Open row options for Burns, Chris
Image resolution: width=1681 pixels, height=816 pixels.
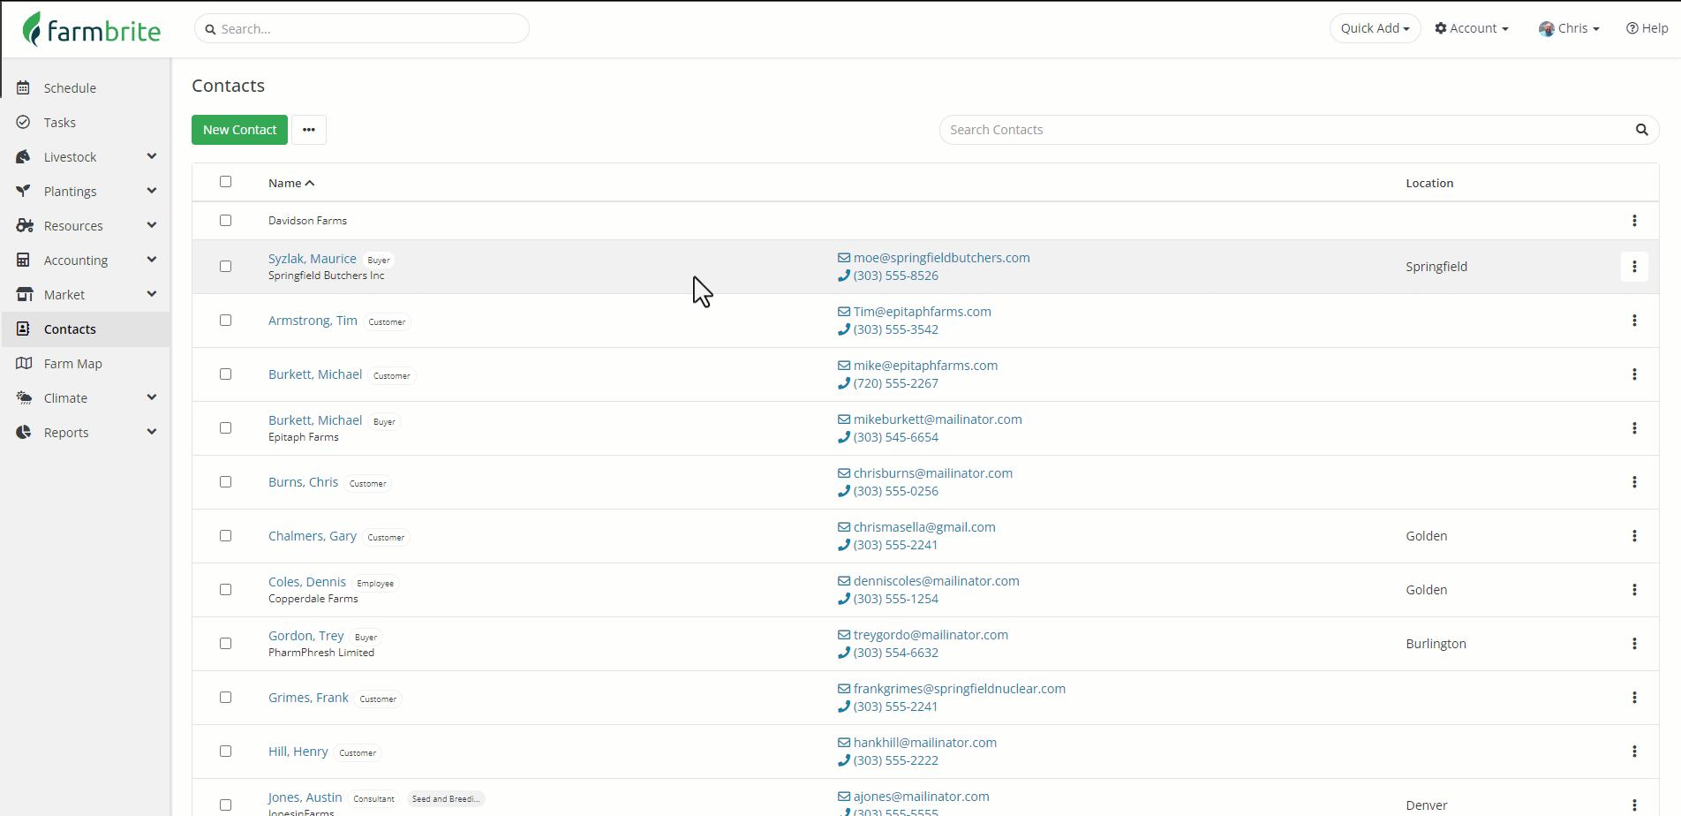1634,482
